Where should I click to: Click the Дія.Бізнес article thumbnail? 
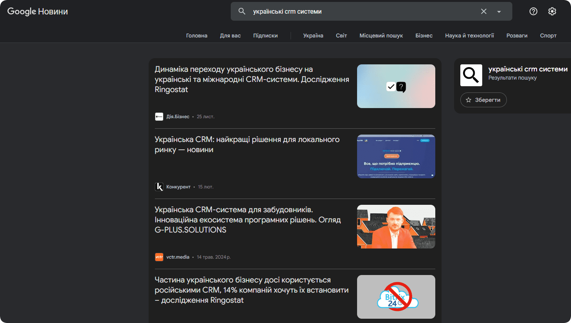[x=396, y=86]
